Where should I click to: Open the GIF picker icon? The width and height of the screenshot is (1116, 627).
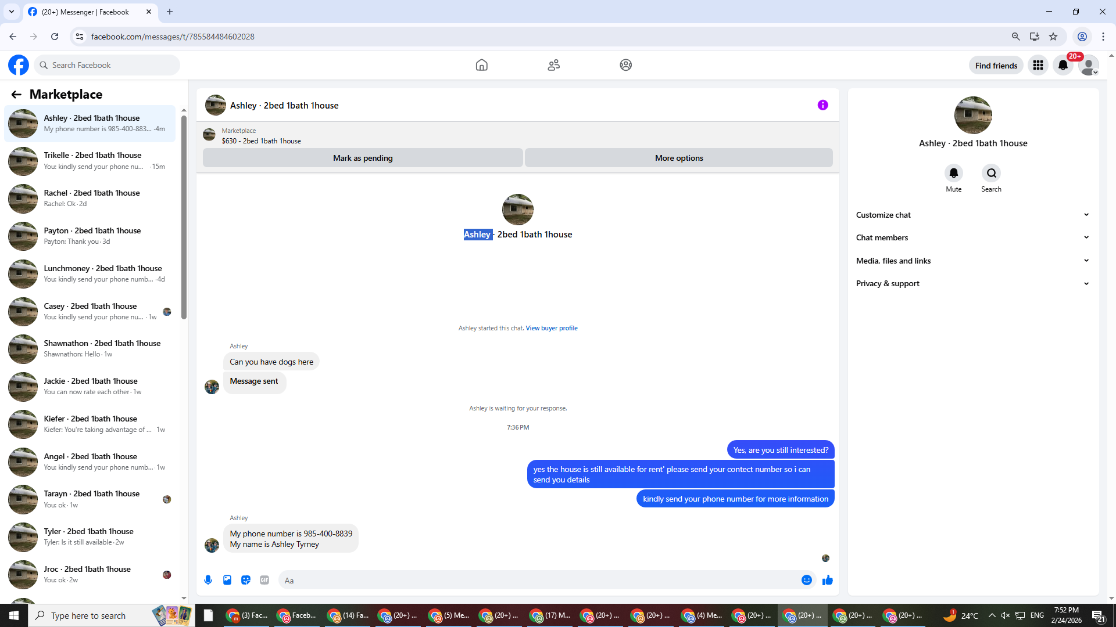click(264, 580)
